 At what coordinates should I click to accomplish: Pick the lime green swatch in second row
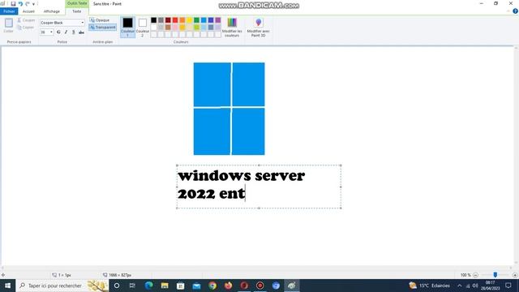click(x=196, y=27)
